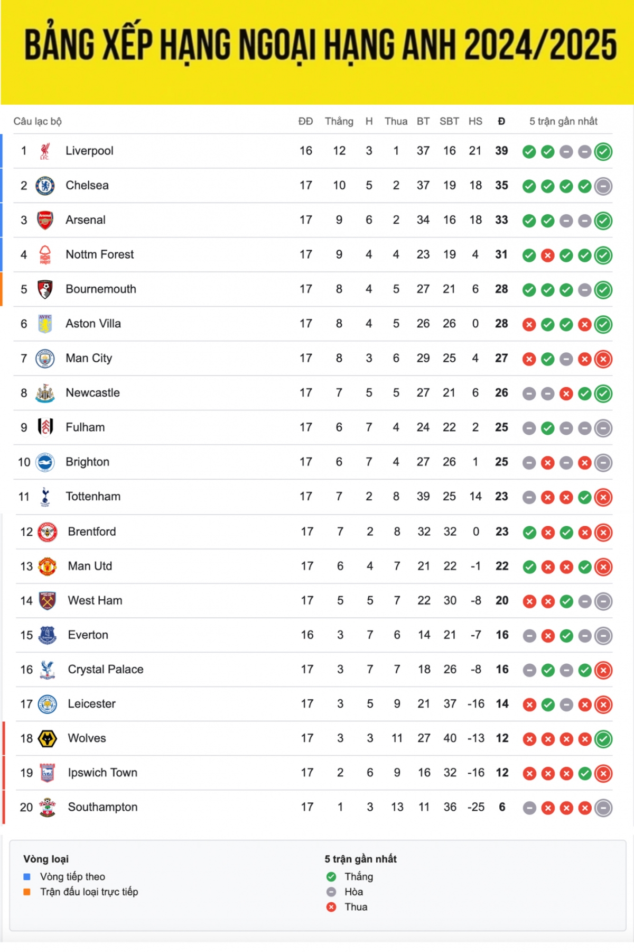Select the Wolves wolf-head badge
Screen dimensions: 634x952
(x=48, y=738)
